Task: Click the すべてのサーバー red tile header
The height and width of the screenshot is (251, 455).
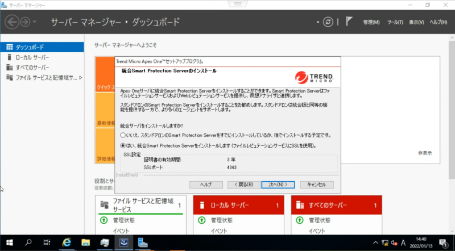Action: 337,205
